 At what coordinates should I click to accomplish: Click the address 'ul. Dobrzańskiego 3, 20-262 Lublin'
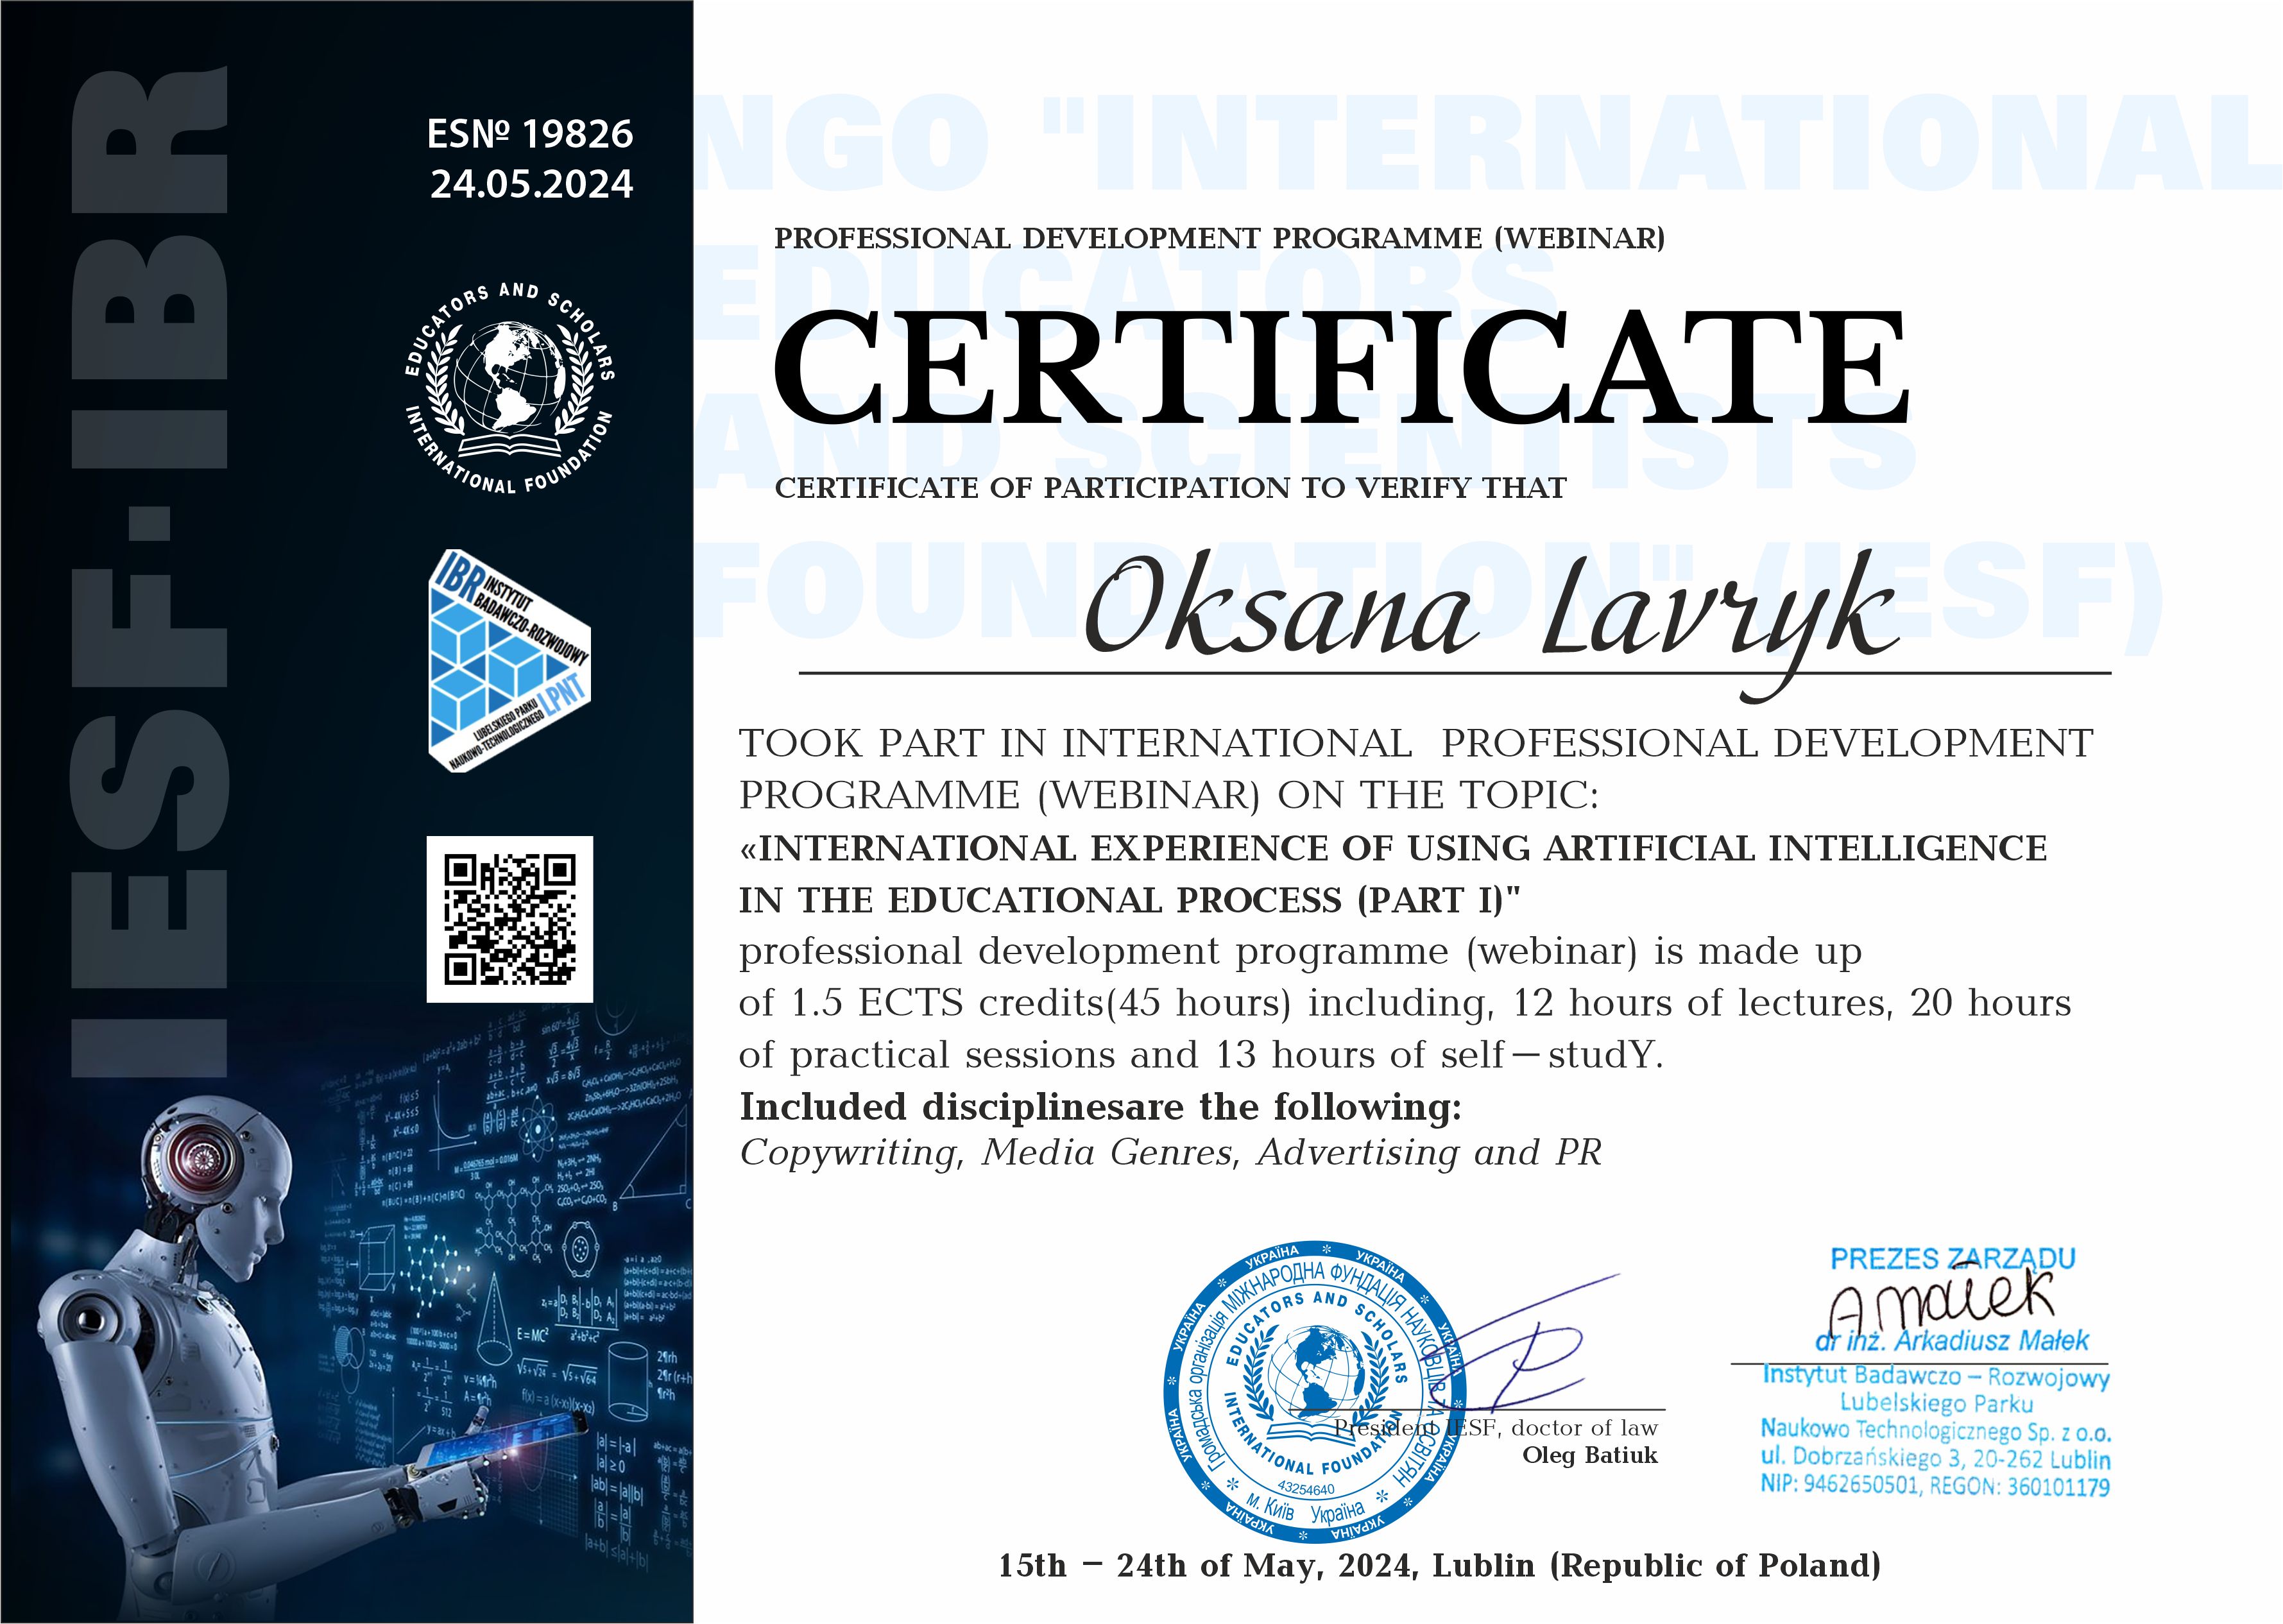[1935, 1458]
